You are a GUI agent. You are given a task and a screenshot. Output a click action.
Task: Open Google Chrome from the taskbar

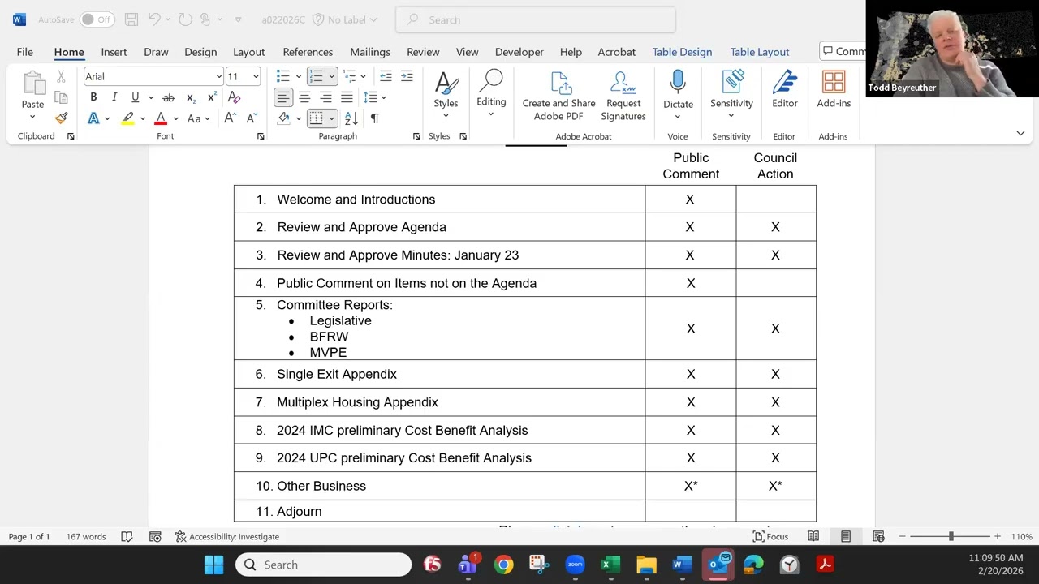[x=503, y=565]
